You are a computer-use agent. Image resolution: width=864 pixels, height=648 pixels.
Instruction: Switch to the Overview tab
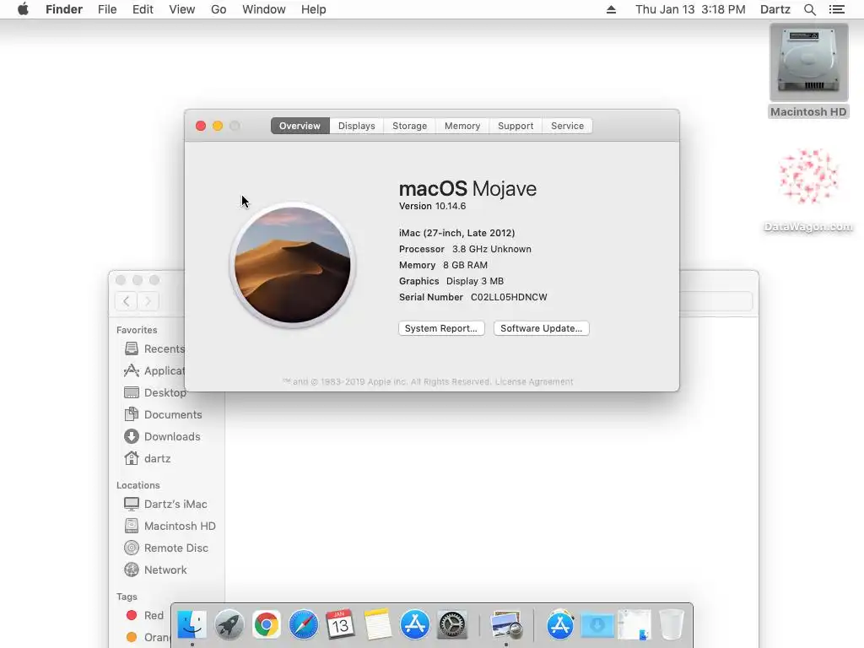coord(300,126)
